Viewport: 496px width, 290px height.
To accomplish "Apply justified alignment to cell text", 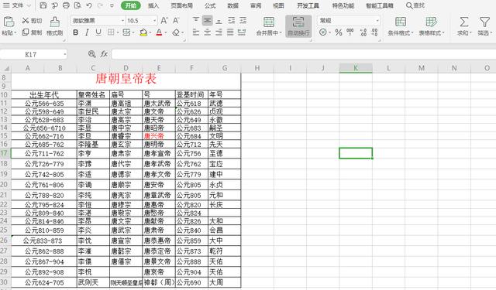I will click(x=230, y=32).
